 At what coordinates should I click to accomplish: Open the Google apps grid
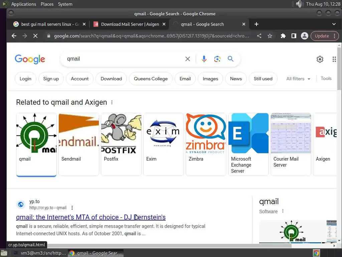(334, 59)
